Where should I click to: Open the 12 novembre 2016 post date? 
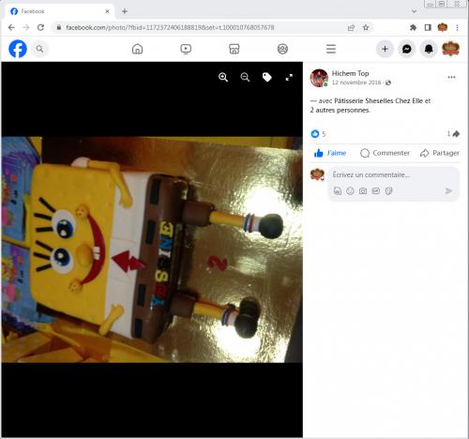pos(356,83)
